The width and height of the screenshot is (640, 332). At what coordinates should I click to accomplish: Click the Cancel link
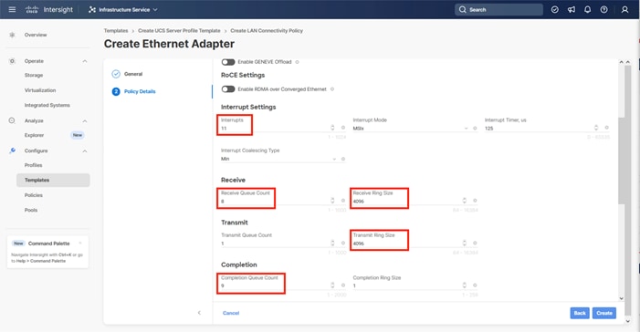pos(231,313)
